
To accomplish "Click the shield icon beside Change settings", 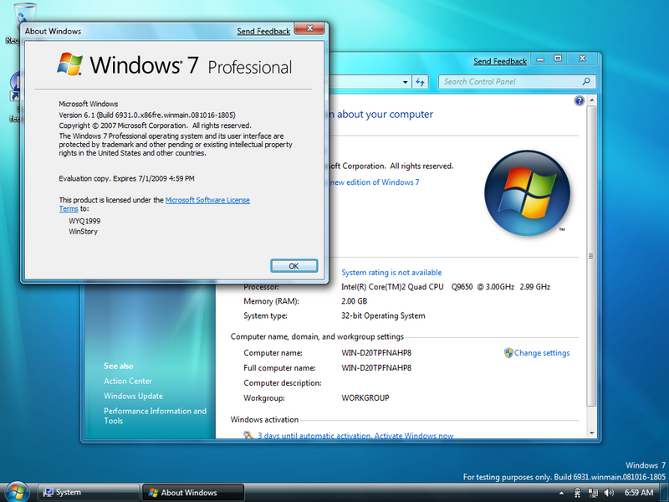I will pos(508,353).
